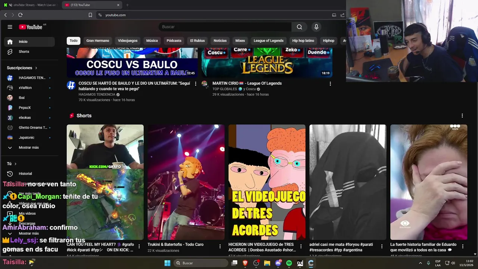Viewport: 478px width, 269px height.
Task: Expand Mostrar más under subscriptions
Action: (x=29, y=148)
